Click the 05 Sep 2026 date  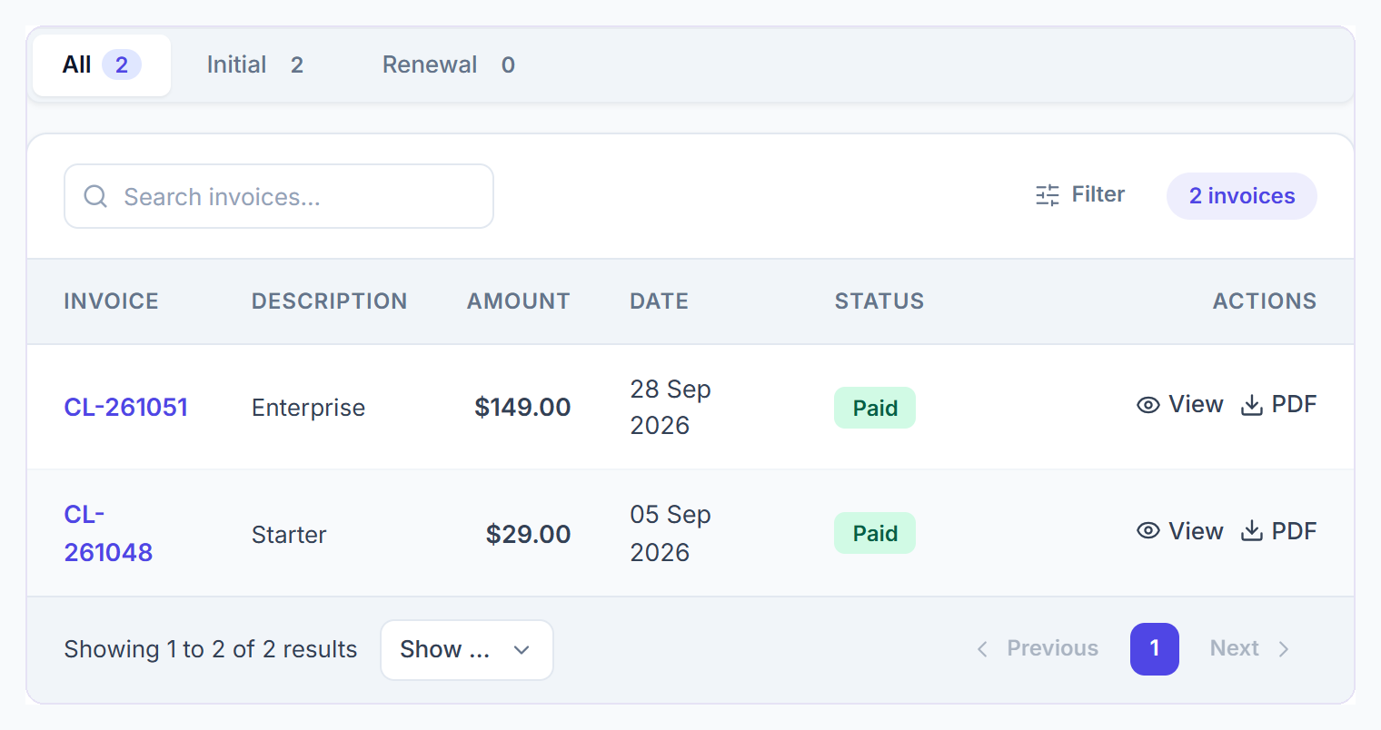(x=671, y=534)
